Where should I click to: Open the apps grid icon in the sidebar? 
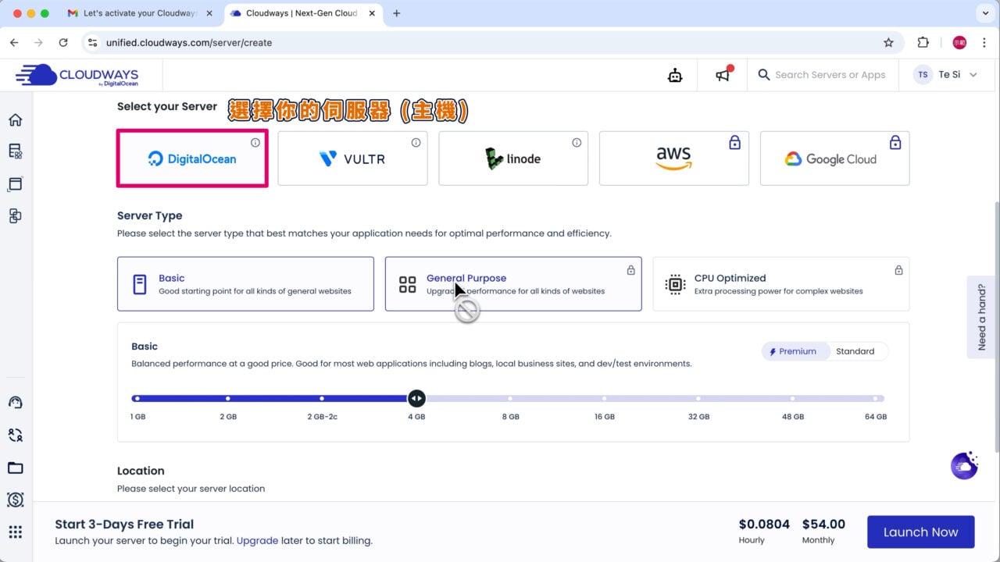tap(15, 532)
